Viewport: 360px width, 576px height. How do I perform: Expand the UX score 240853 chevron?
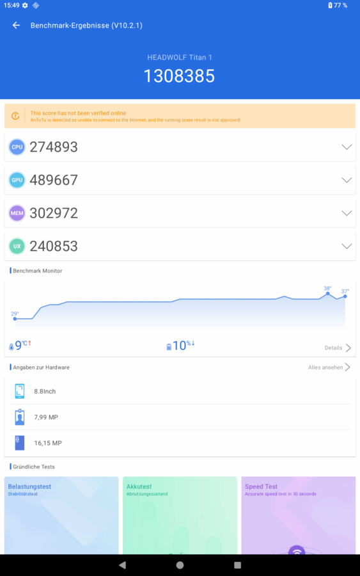click(347, 246)
